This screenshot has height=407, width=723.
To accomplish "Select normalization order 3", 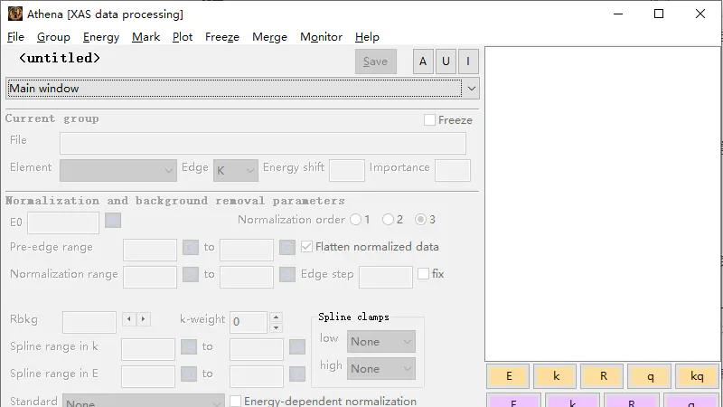I will pyautogui.click(x=420, y=220).
